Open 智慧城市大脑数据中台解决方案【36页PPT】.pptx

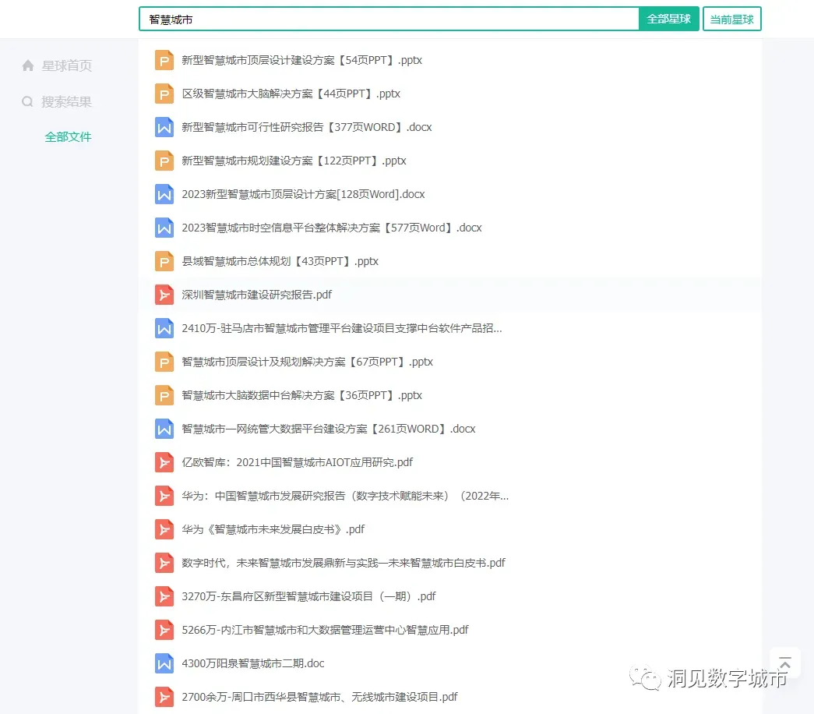[x=301, y=395]
